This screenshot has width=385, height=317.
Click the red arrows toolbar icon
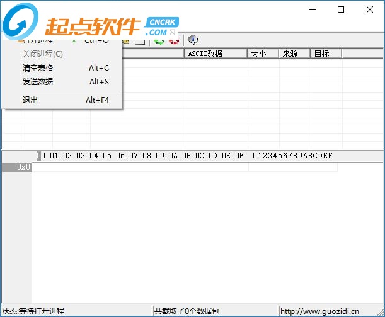pyautogui.click(x=174, y=41)
